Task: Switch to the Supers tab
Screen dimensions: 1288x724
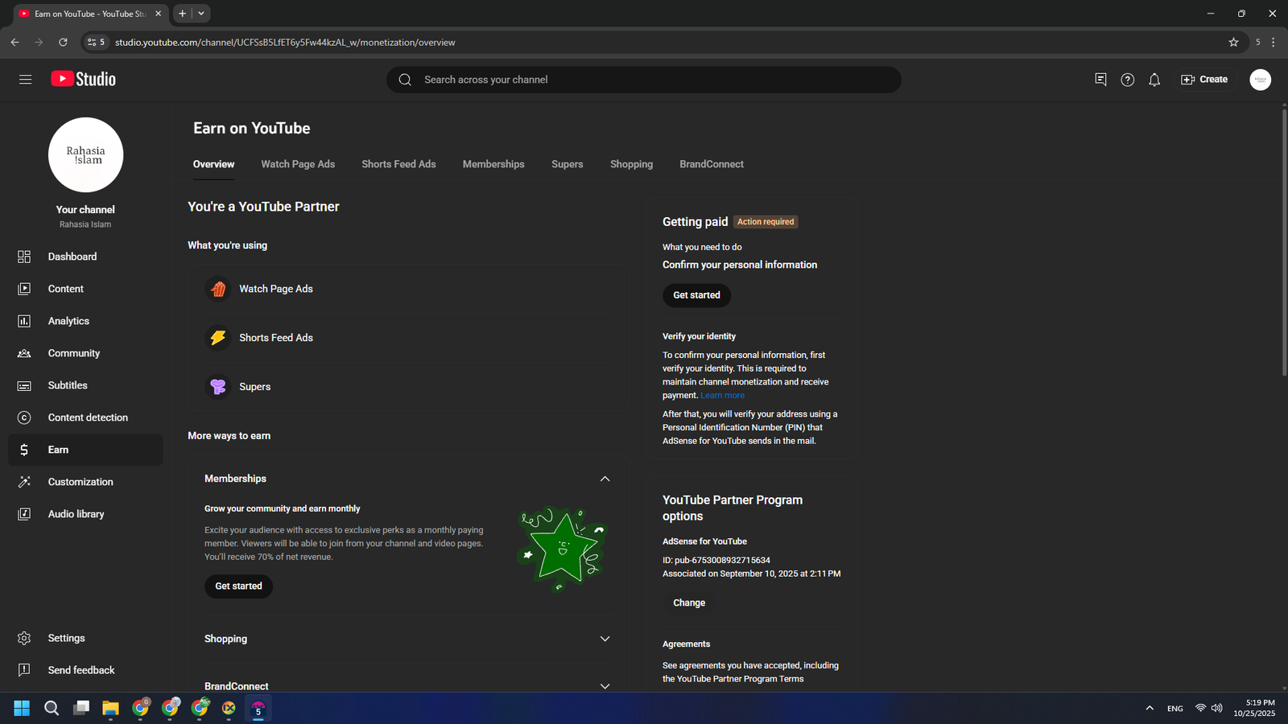Action: tap(567, 164)
